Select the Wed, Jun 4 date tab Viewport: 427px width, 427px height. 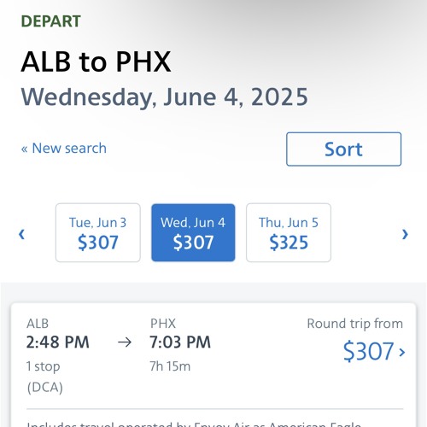[193, 232]
